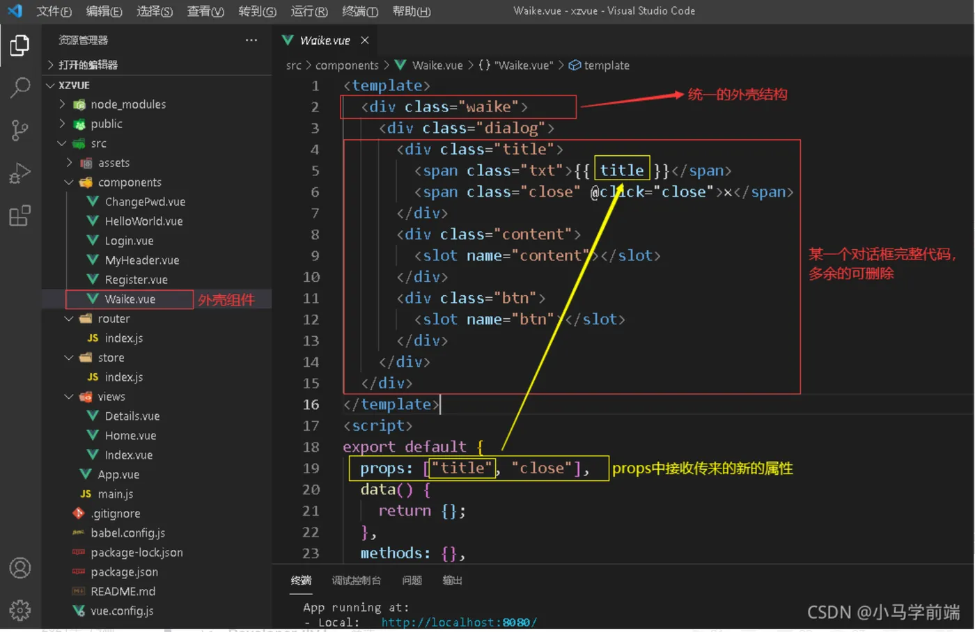Click the VS Code logo icon

(15, 10)
